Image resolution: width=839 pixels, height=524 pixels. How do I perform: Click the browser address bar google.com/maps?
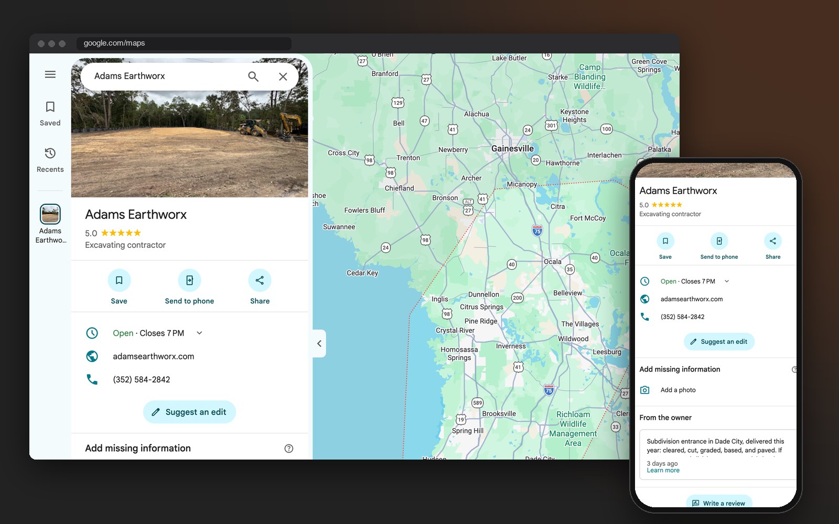(x=184, y=43)
